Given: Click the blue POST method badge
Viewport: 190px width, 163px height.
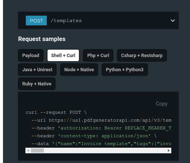Looking at the screenshot, I should click(36, 21).
